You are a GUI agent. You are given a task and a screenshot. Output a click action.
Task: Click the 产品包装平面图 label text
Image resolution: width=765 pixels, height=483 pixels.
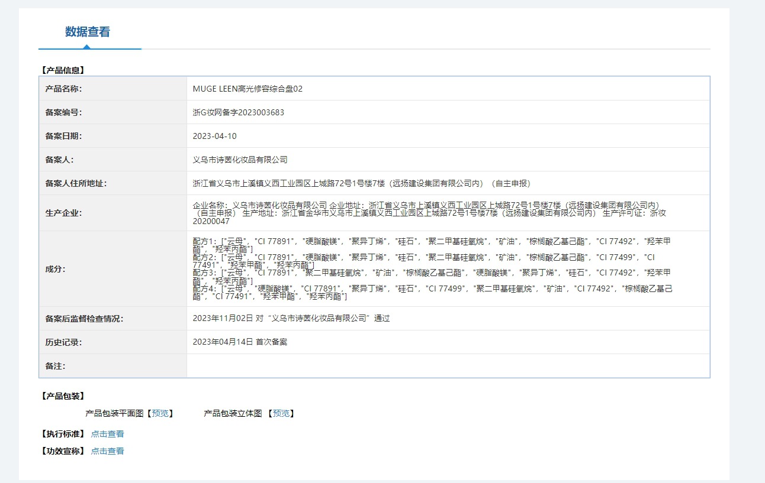pos(115,413)
